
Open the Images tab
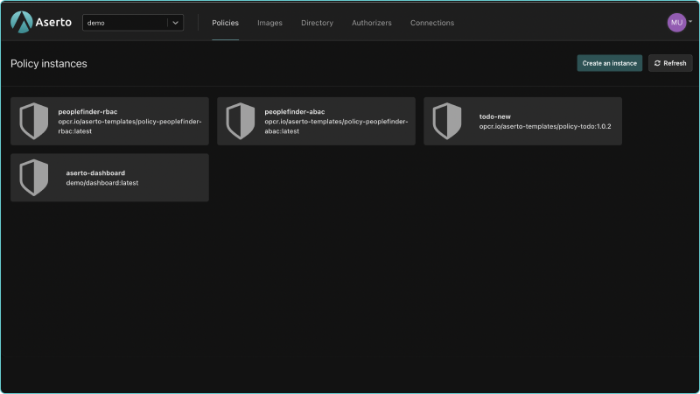tap(269, 23)
